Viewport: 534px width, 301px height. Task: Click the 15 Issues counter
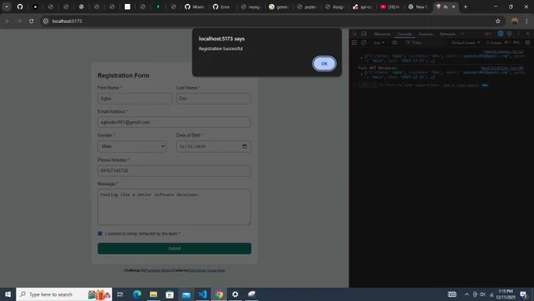point(503,42)
